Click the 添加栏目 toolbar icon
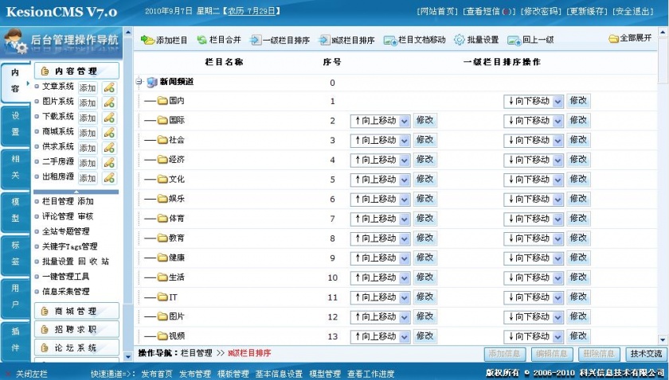Screen dimensions: 669x380 147,40
